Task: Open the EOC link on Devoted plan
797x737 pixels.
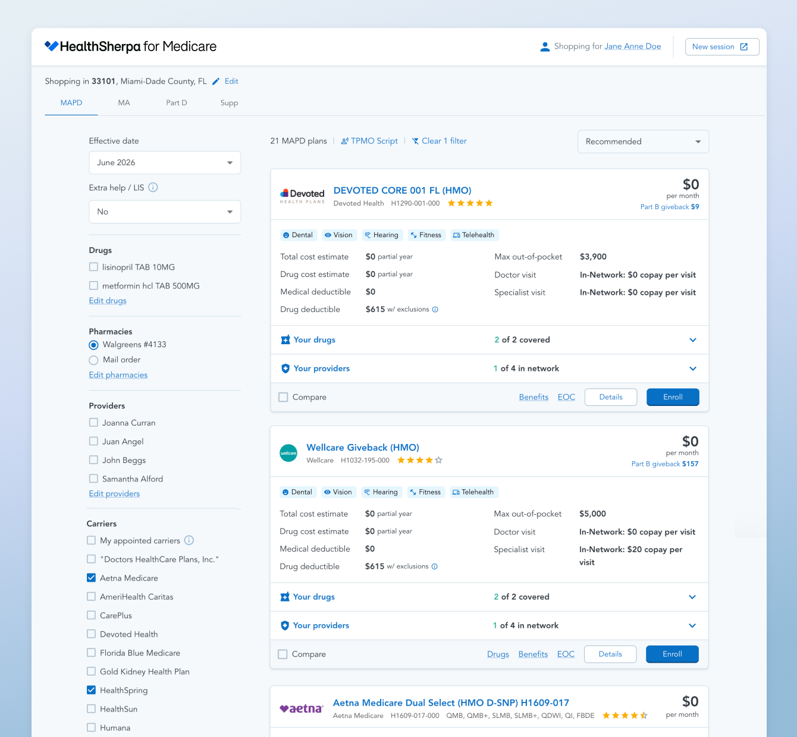Action: (566, 397)
